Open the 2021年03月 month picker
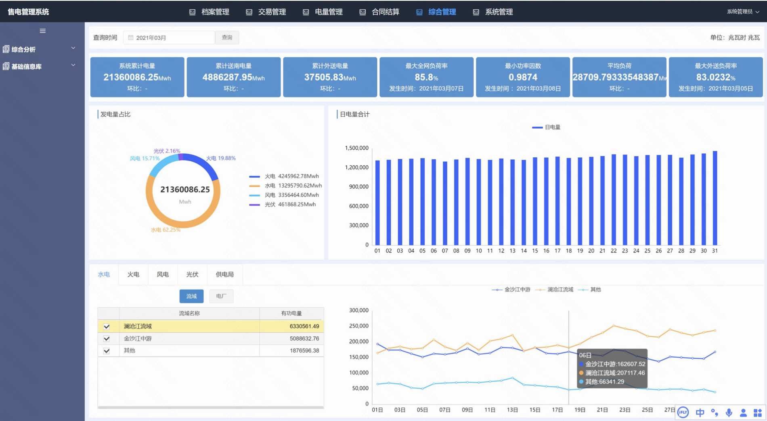 169,38
